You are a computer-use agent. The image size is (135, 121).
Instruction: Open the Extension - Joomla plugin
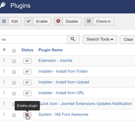(x=55, y=60)
